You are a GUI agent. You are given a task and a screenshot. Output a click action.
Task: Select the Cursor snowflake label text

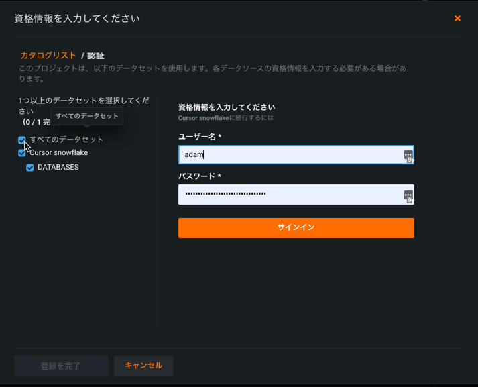tap(59, 153)
